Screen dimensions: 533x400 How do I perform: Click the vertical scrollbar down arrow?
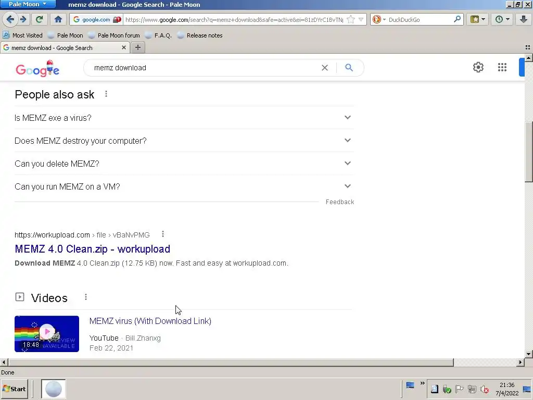[528, 354]
